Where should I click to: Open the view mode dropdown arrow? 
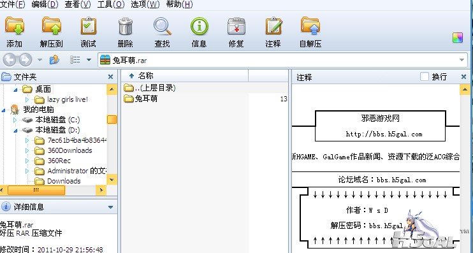[89, 60]
